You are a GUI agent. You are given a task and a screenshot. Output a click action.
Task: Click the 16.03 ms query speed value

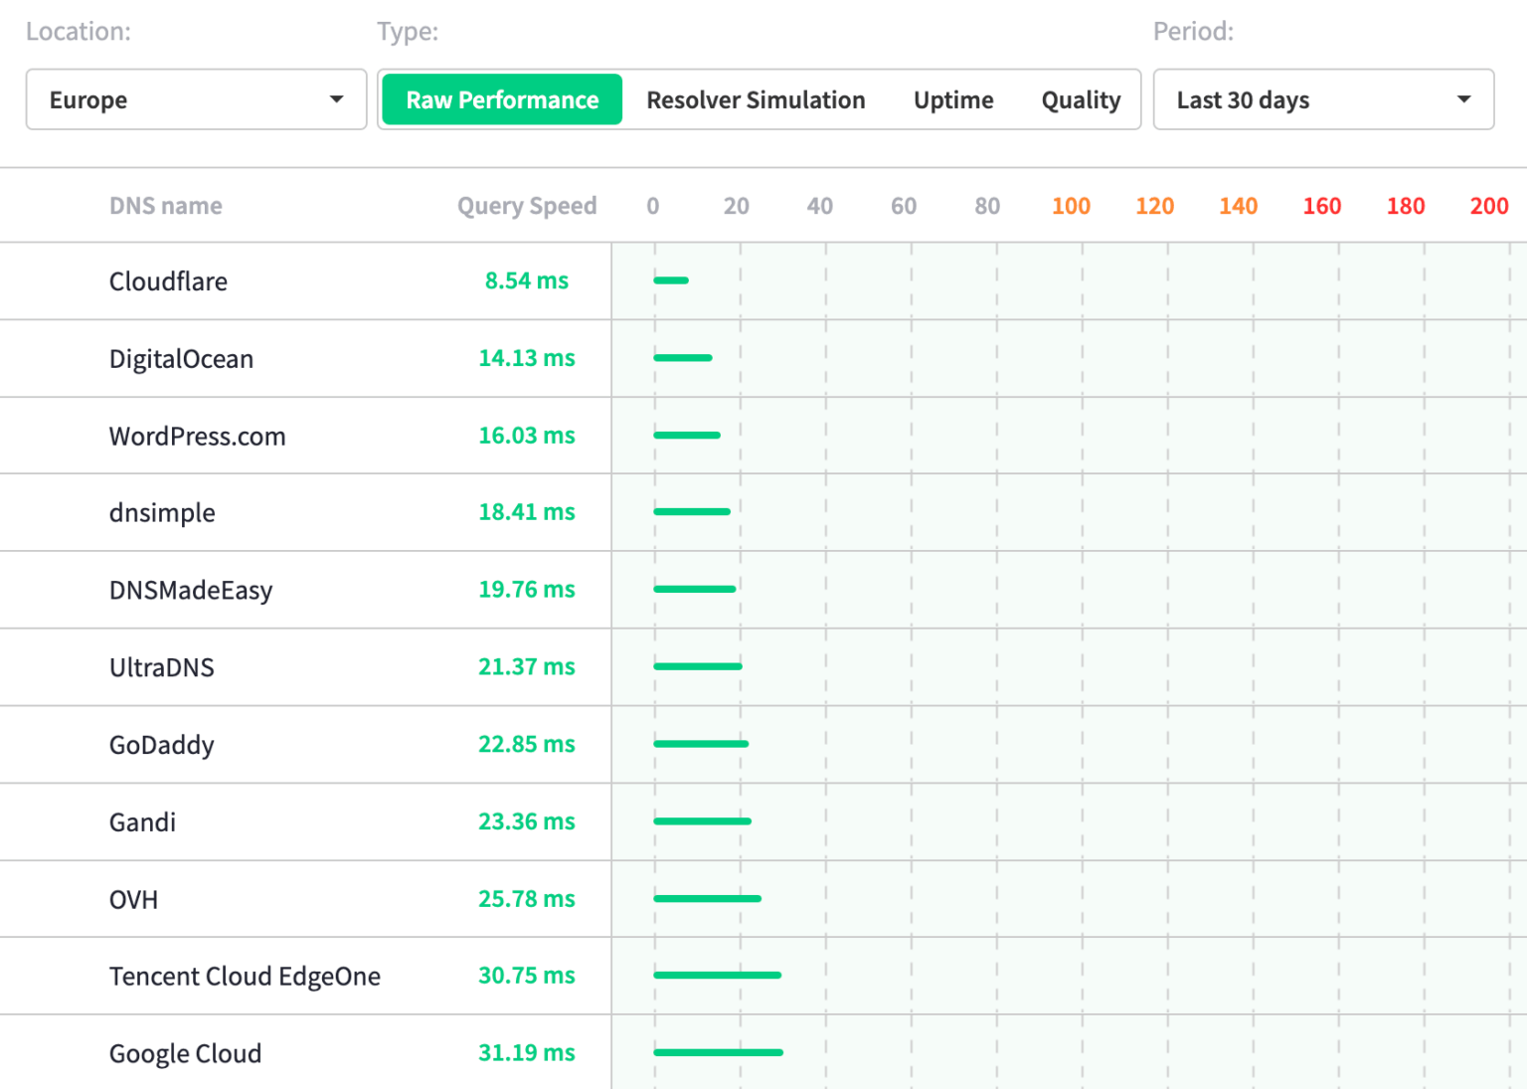point(527,436)
